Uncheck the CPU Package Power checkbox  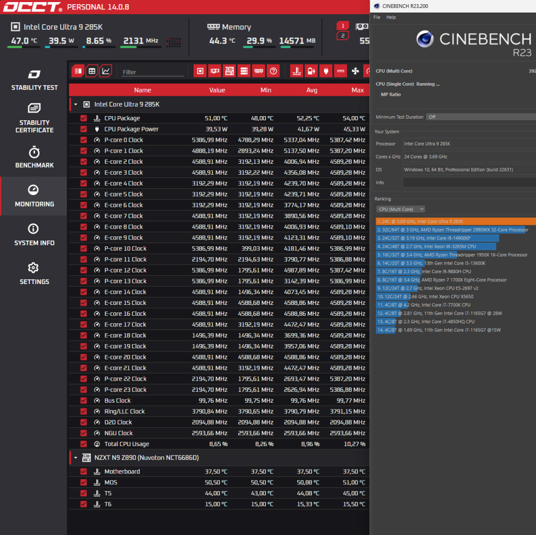tap(83, 129)
